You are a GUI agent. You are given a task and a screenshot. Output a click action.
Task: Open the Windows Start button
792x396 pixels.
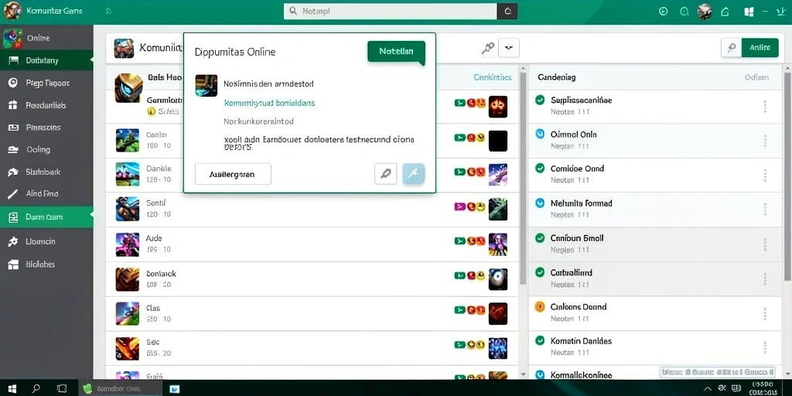(12, 388)
